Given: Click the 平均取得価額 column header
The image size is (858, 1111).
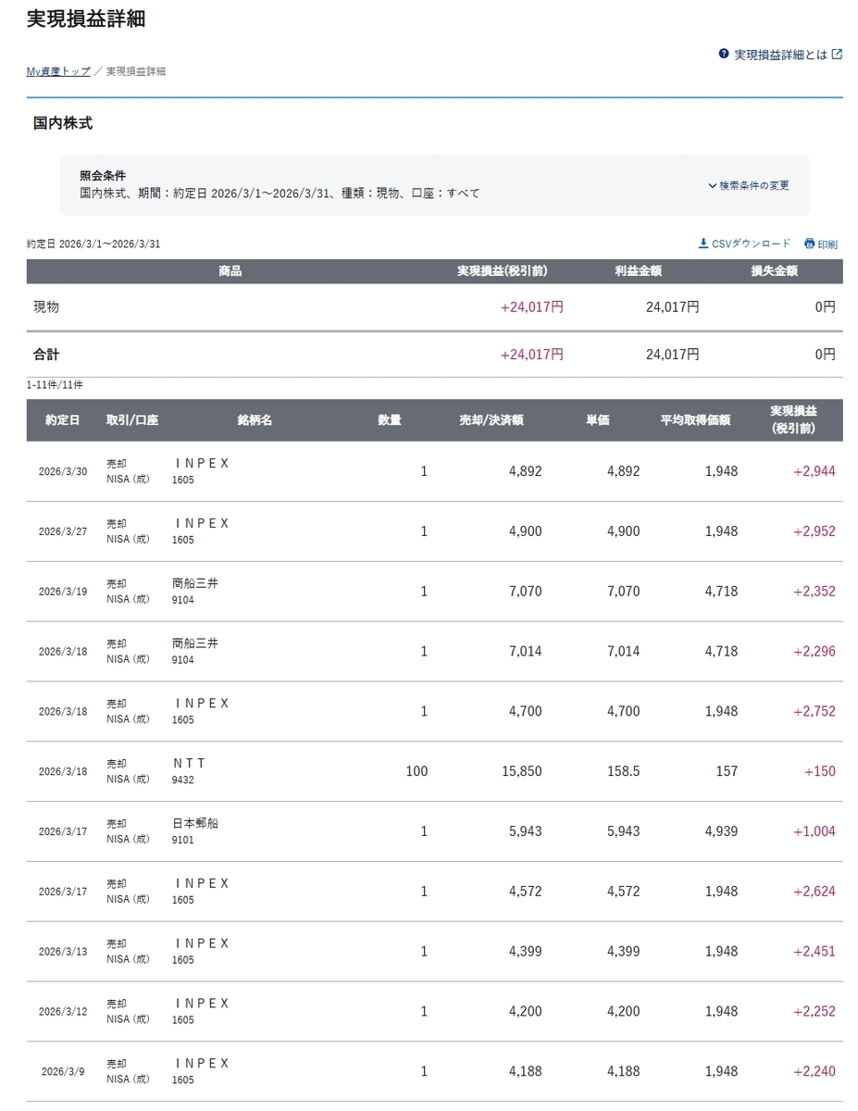Looking at the screenshot, I should pyautogui.click(x=695, y=420).
